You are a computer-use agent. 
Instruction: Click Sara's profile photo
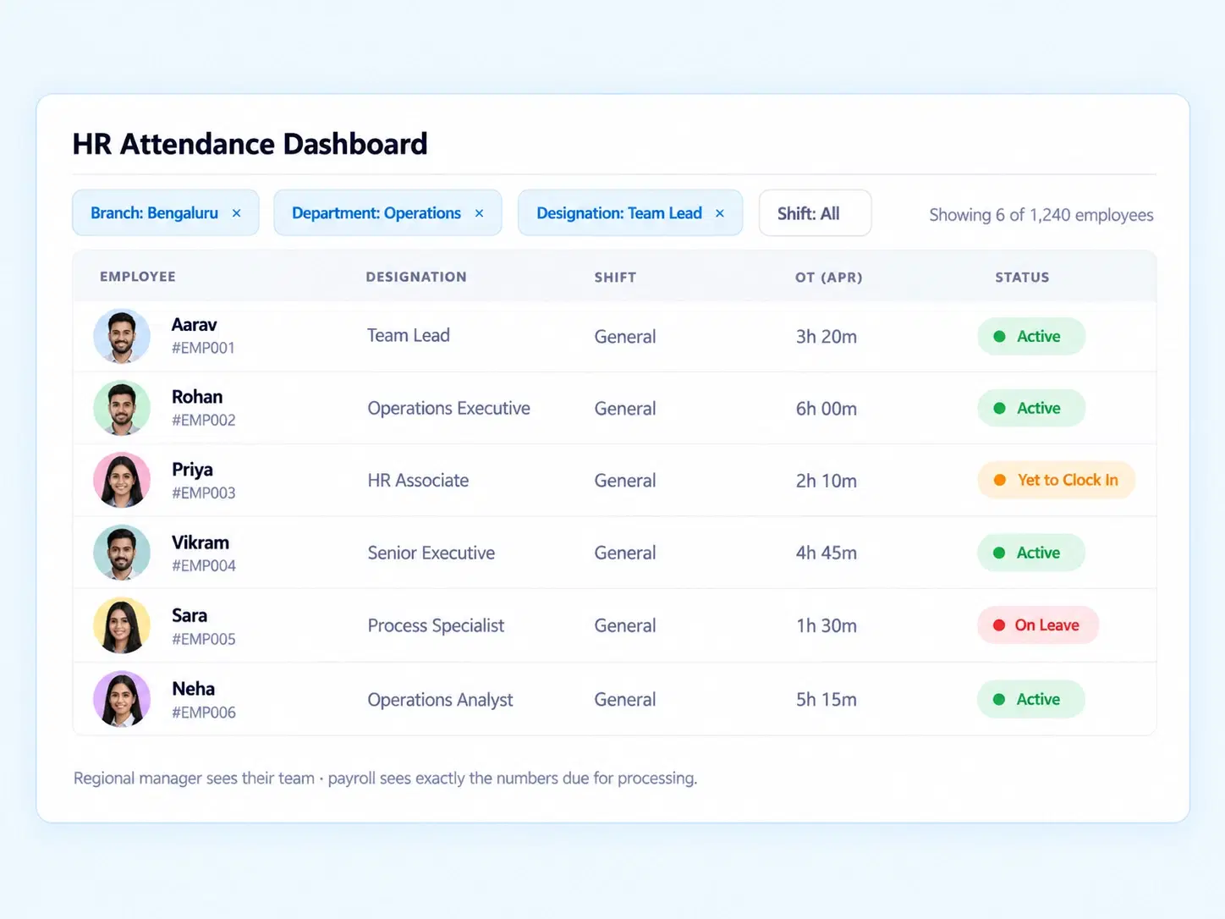pyautogui.click(x=122, y=625)
